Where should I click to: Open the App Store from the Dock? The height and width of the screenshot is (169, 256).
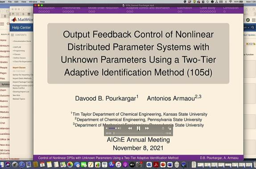(x=111, y=165)
